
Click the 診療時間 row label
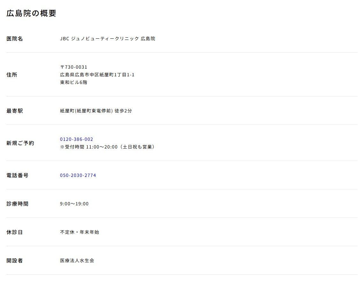point(18,204)
